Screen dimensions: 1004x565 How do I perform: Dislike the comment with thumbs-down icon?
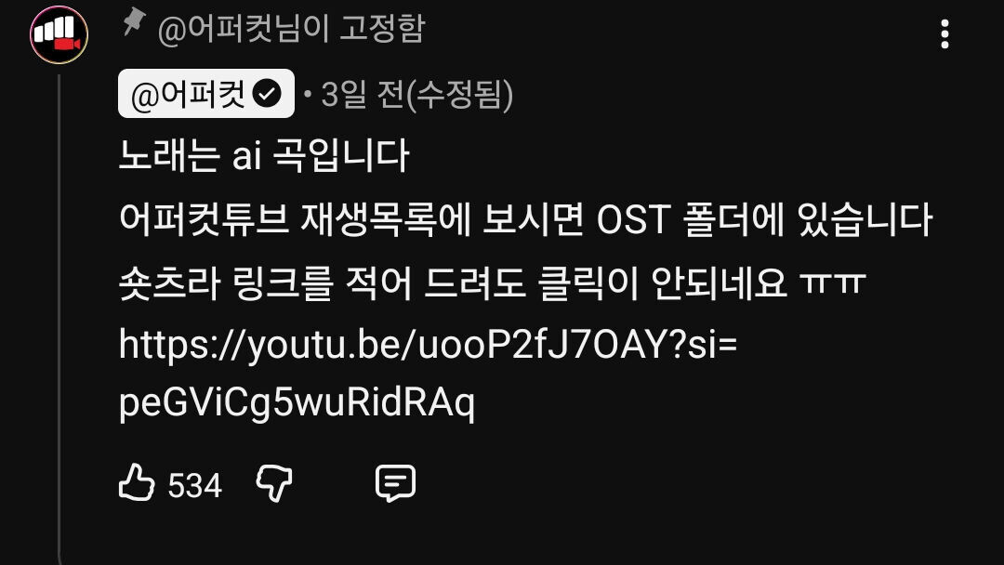[x=274, y=482]
